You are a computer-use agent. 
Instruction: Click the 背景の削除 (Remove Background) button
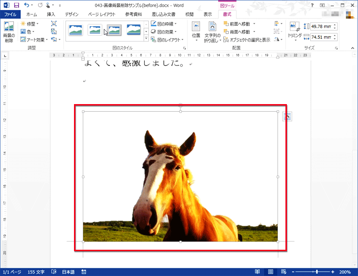9,32
